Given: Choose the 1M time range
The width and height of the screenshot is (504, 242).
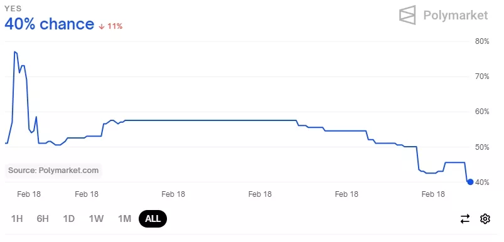Looking at the screenshot, I should tap(124, 219).
